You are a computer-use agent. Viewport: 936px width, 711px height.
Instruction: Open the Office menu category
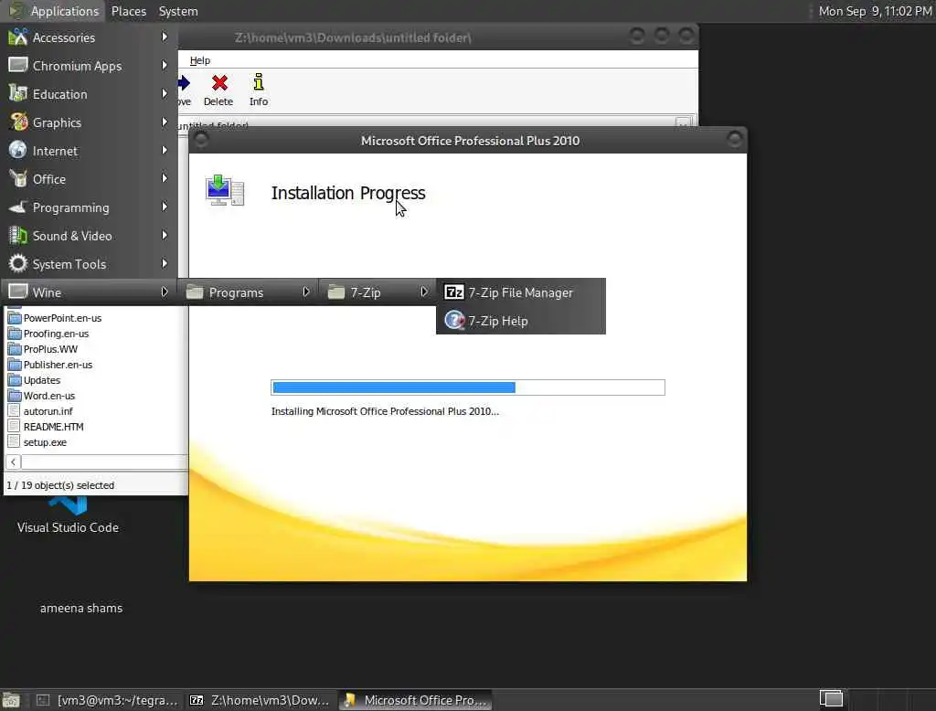point(89,179)
